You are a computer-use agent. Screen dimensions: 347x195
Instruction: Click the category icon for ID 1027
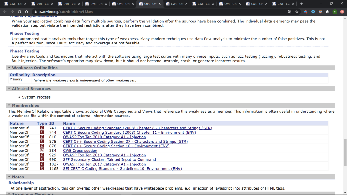[42, 164]
